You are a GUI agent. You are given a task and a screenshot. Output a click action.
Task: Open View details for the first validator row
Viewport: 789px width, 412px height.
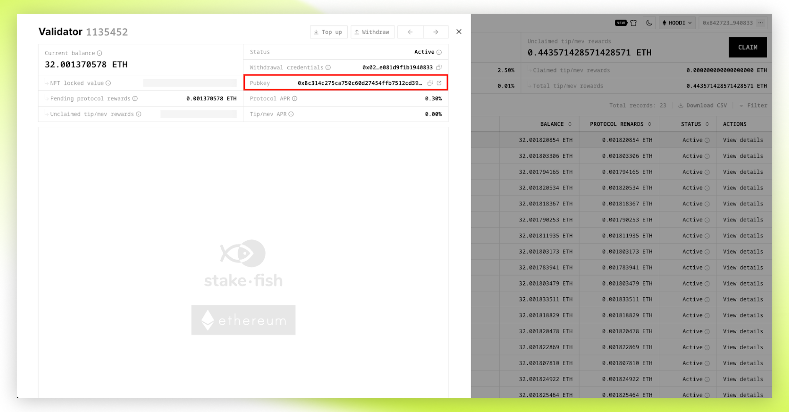pyautogui.click(x=743, y=140)
